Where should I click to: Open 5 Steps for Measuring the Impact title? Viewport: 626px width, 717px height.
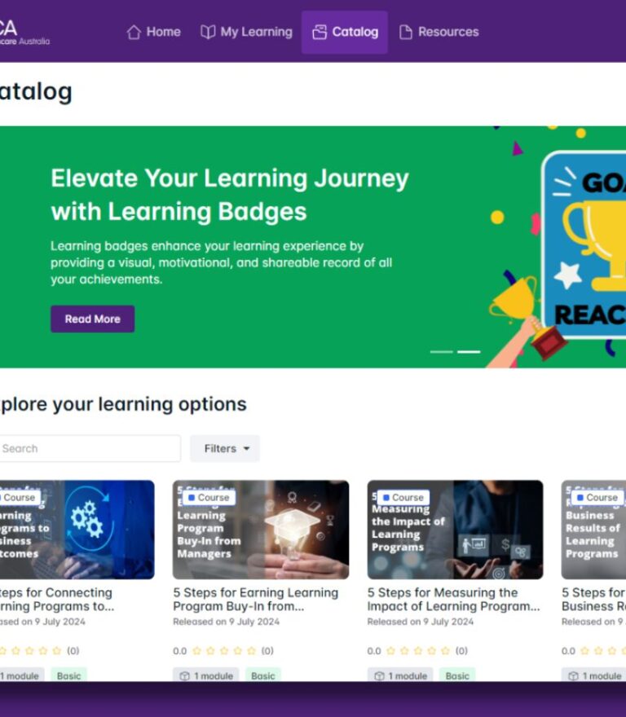[453, 599]
